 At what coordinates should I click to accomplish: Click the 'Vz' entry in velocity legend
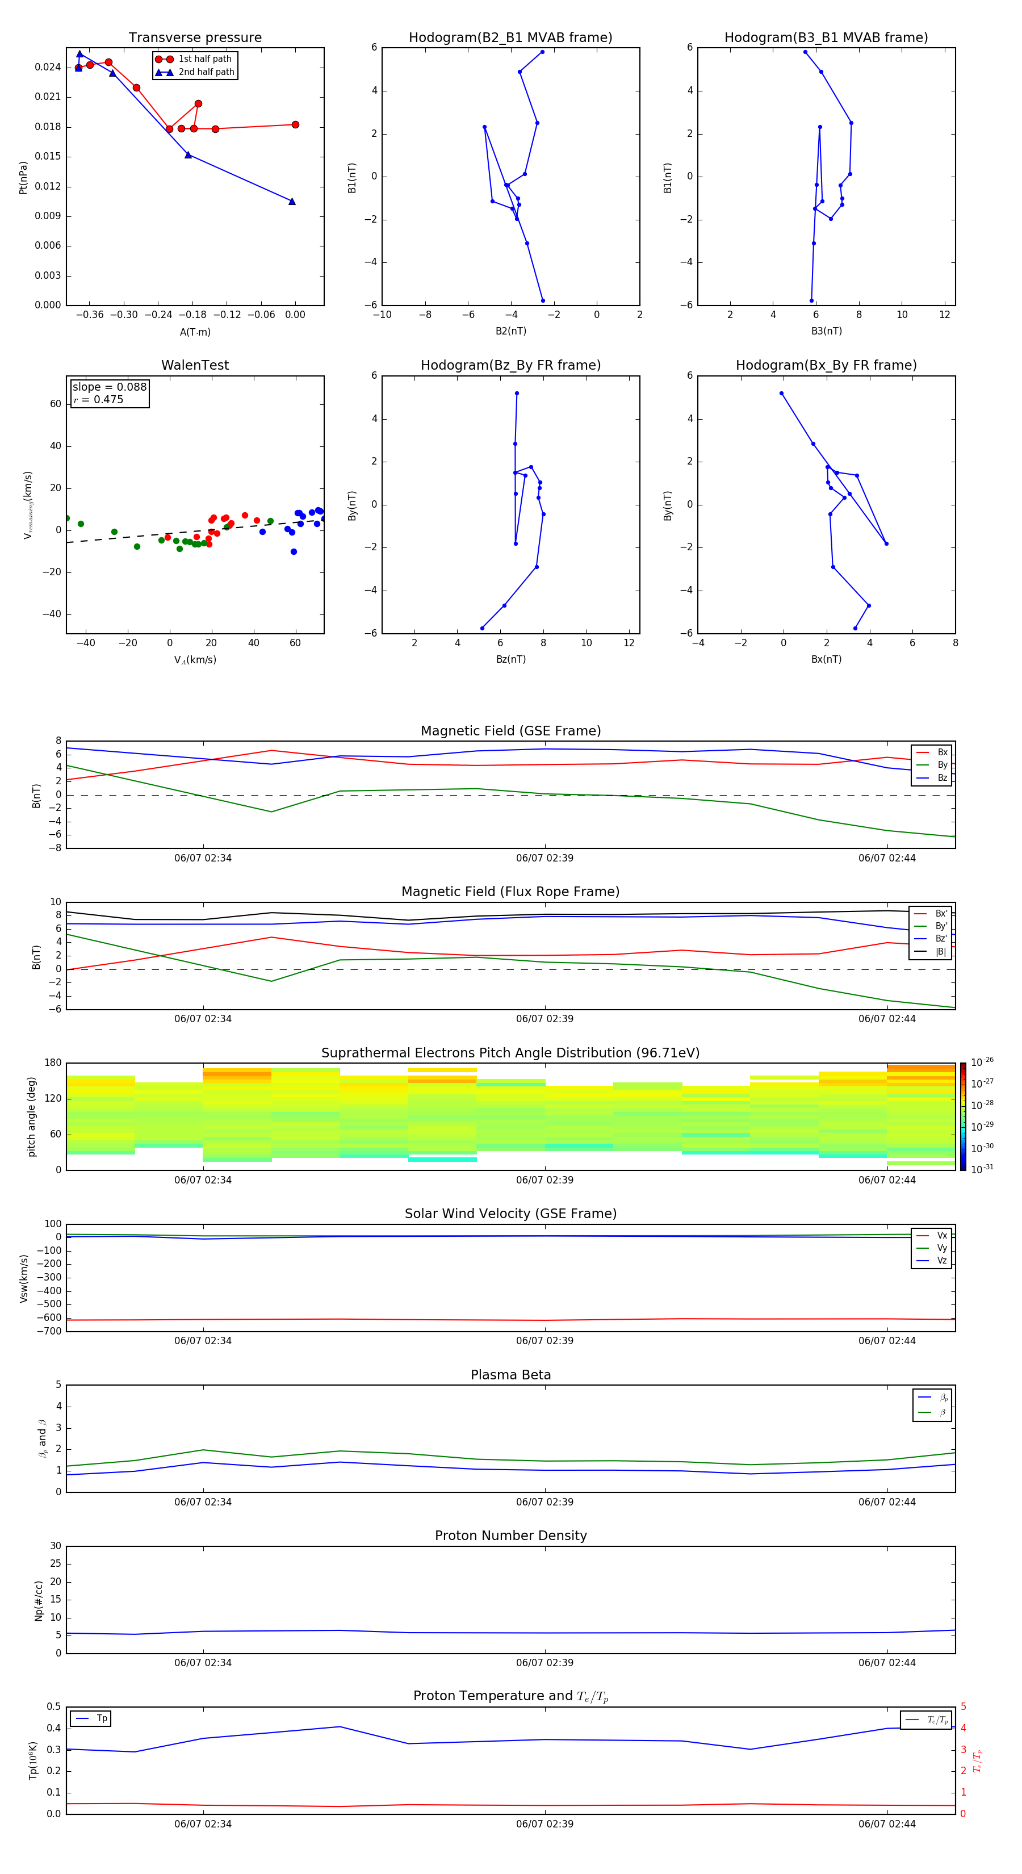pos(932,1260)
